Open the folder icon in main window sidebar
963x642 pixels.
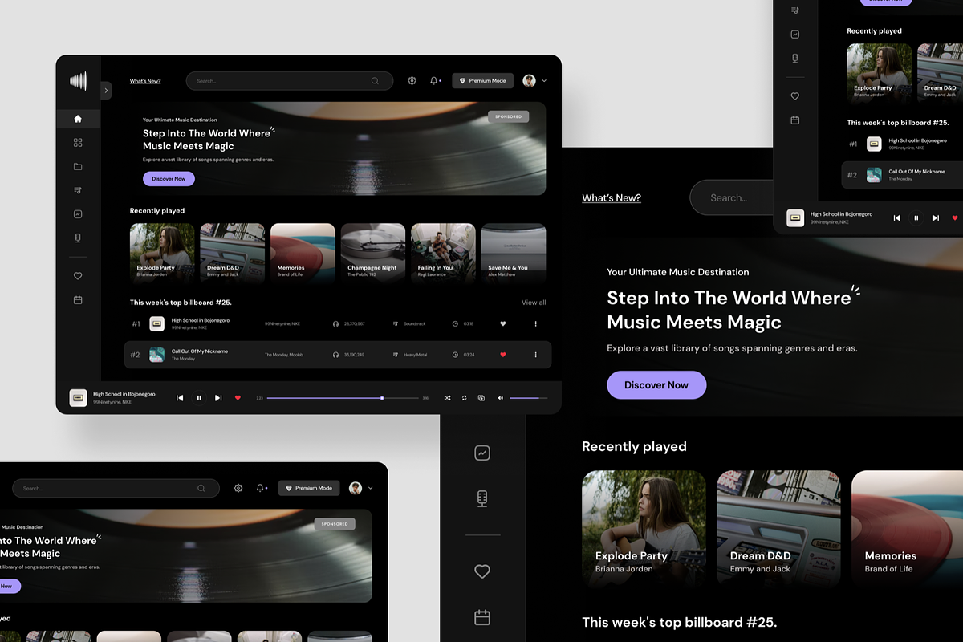pyautogui.click(x=78, y=167)
